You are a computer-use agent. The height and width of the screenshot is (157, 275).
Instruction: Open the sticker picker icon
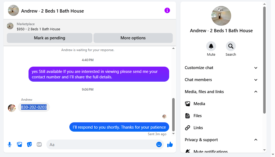29,144
